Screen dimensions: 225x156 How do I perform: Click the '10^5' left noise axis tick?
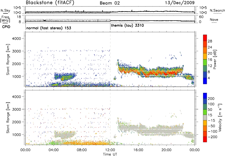(x=17, y=8)
